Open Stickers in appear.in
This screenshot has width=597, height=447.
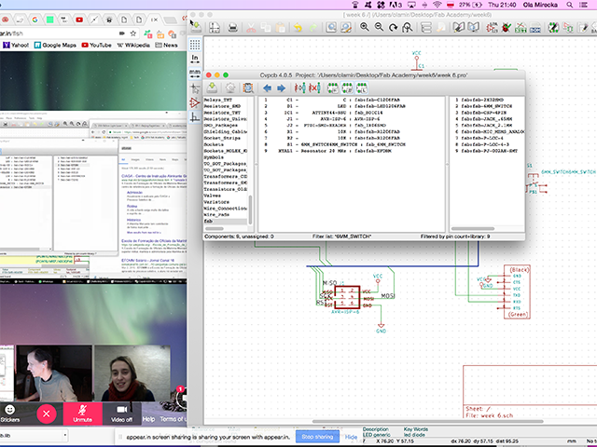point(9,413)
